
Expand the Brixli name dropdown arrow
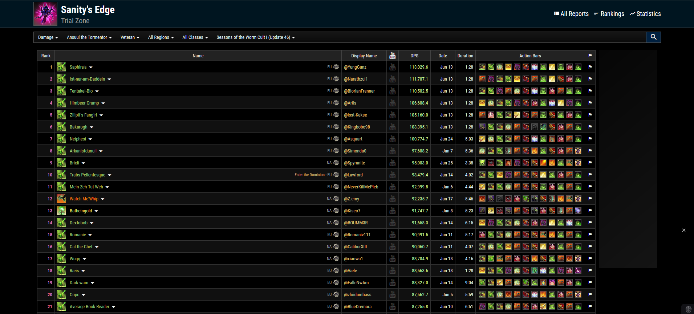pos(83,163)
